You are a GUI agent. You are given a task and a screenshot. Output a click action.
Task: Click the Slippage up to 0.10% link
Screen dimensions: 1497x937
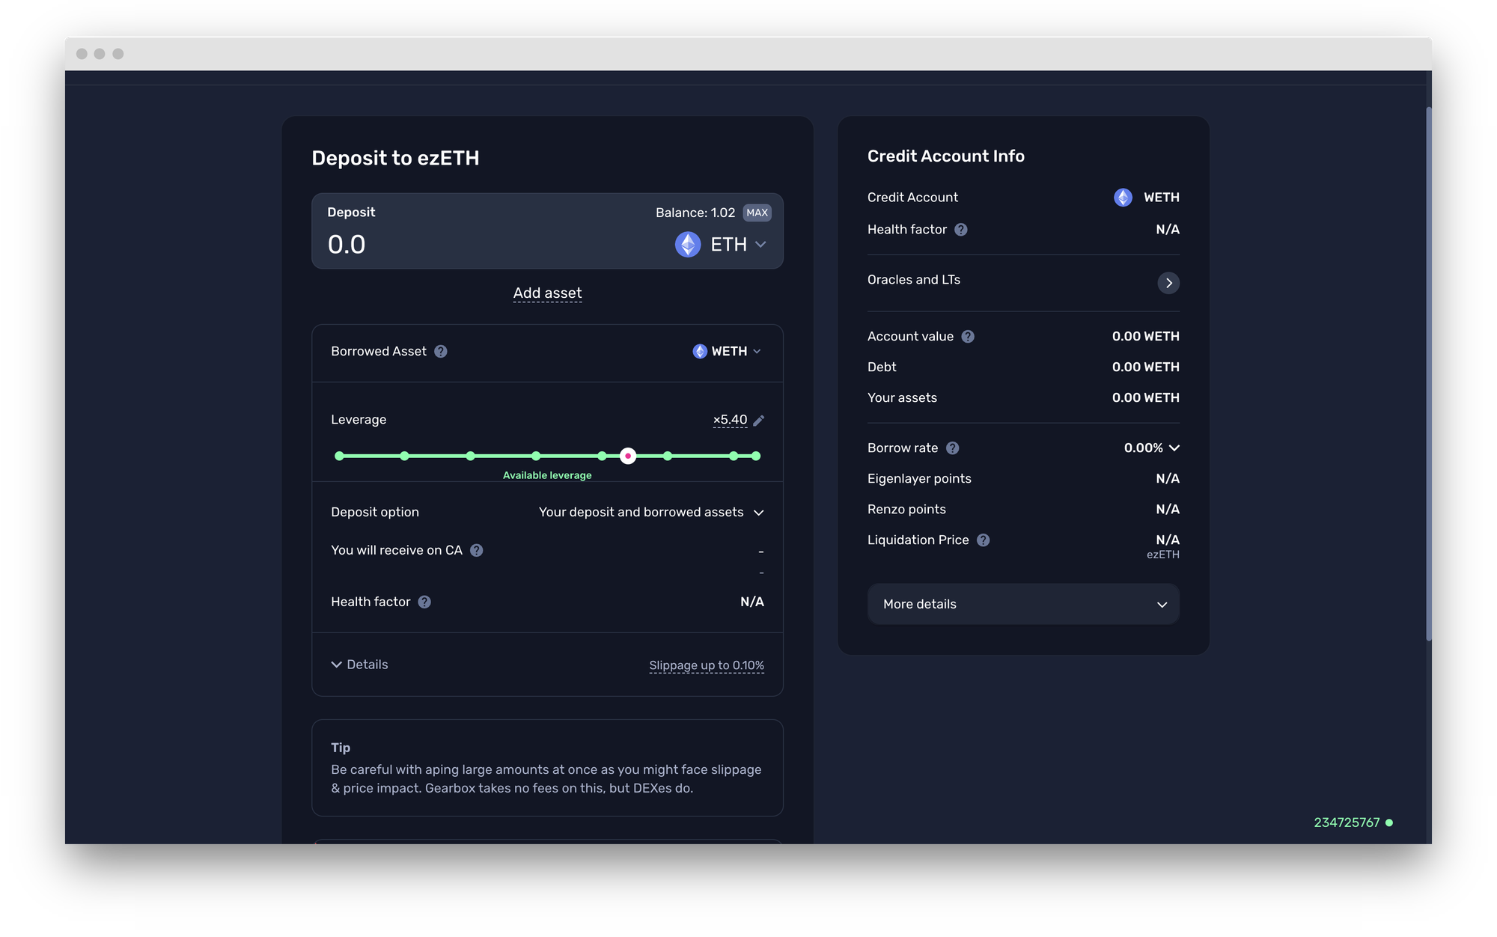coord(706,665)
